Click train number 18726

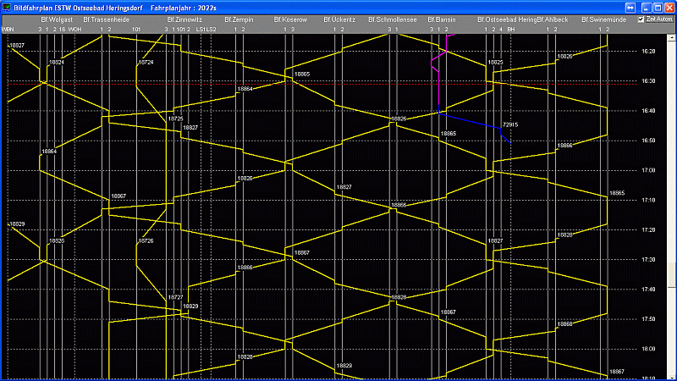[146, 241]
